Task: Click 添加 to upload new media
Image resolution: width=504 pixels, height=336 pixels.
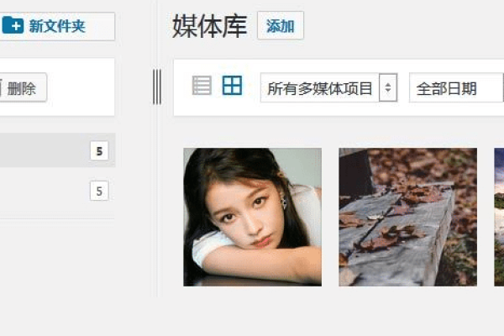Action: coord(281,26)
